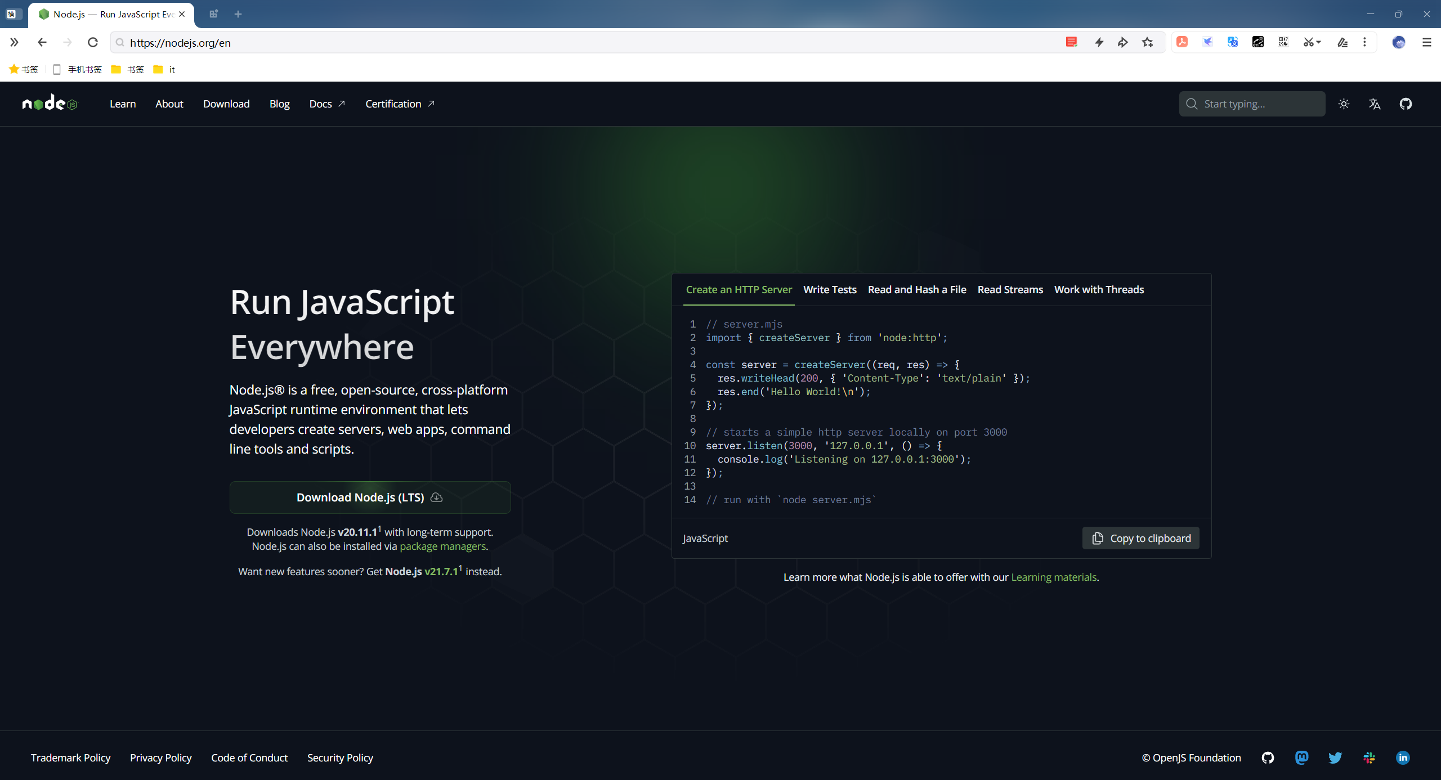Image resolution: width=1441 pixels, height=780 pixels.
Task: Open the LinkedIn icon in the footer
Action: pyautogui.click(x=1403, y=758)
